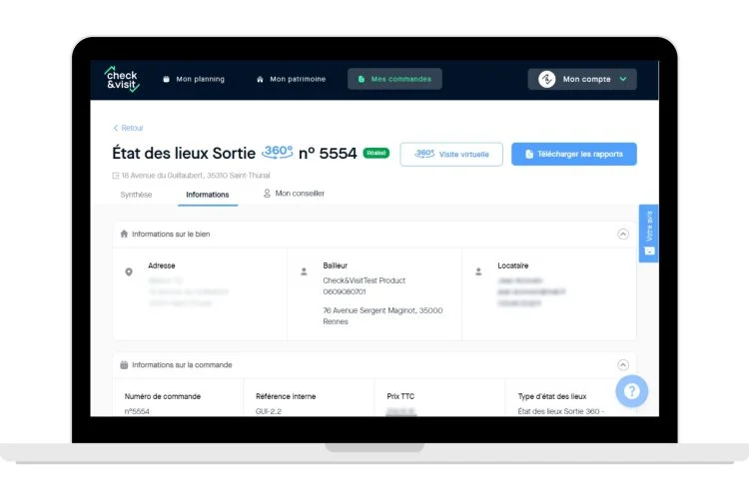Click the Bailleur phone number 0609080701
749x499 pixels.
click(x=345, y=291)
